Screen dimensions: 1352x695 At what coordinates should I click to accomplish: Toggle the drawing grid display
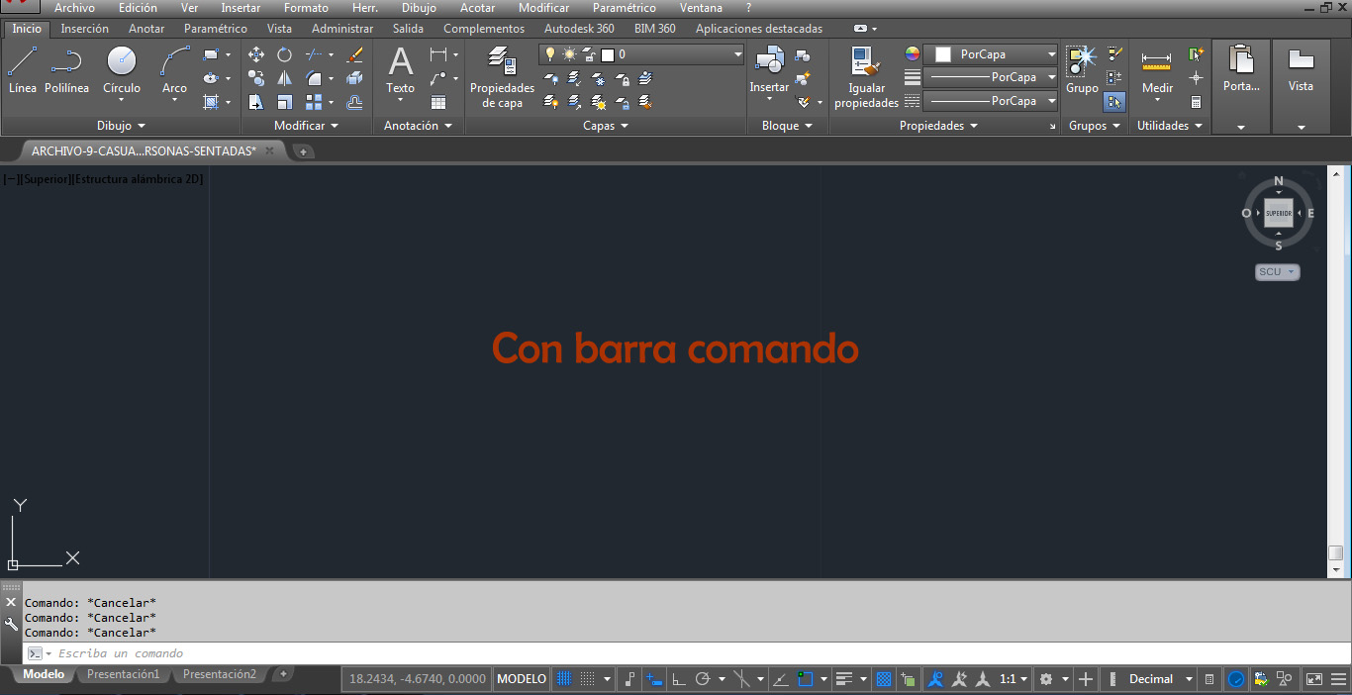coord(564,678)
